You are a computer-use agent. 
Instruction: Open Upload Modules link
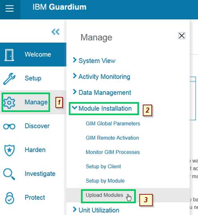(x=104, y=195)
